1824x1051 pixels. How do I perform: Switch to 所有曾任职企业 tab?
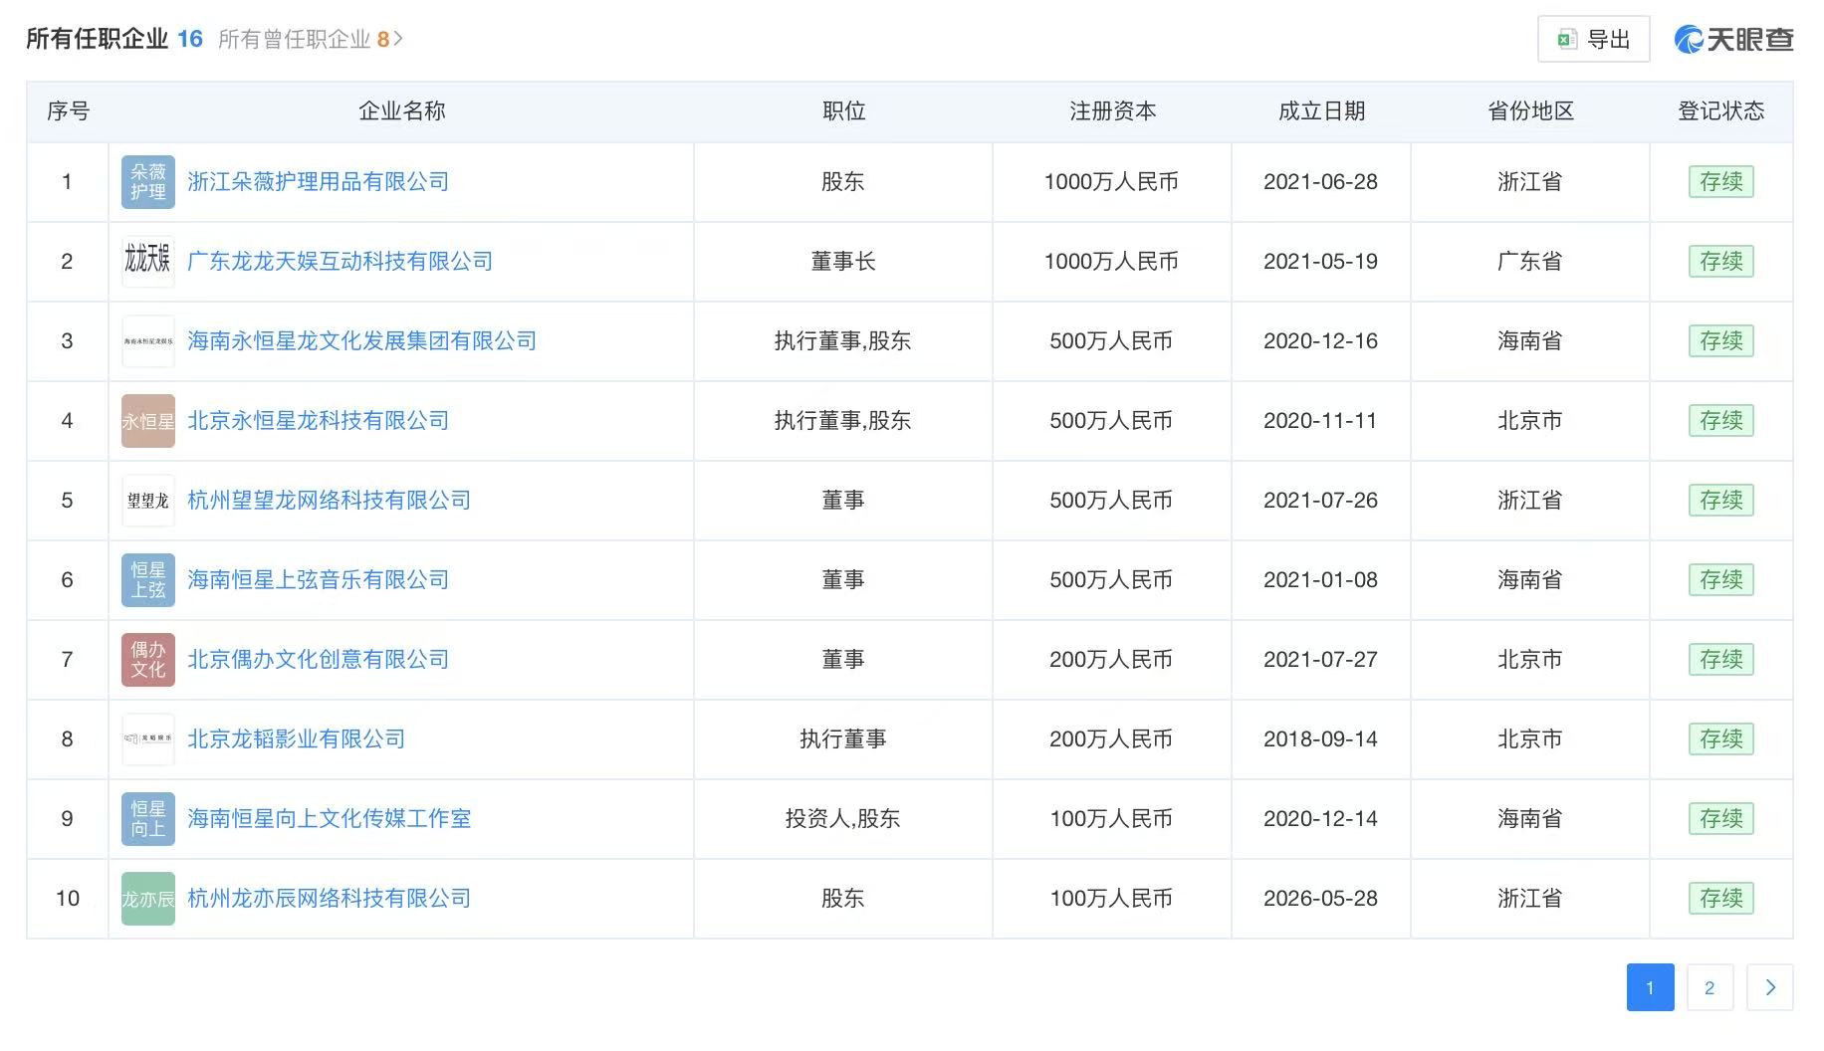304,39
